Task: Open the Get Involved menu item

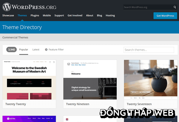Action: (75, 15)
